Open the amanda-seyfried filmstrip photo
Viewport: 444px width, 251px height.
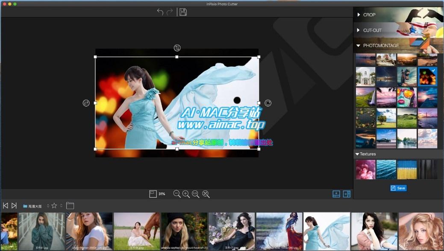(184, 231)
